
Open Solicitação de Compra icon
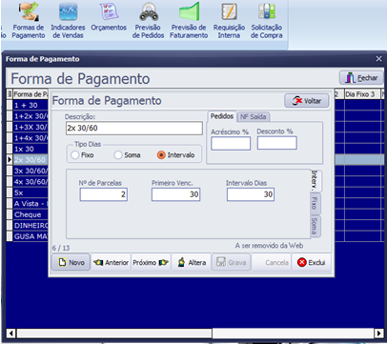tap(267, 21)
